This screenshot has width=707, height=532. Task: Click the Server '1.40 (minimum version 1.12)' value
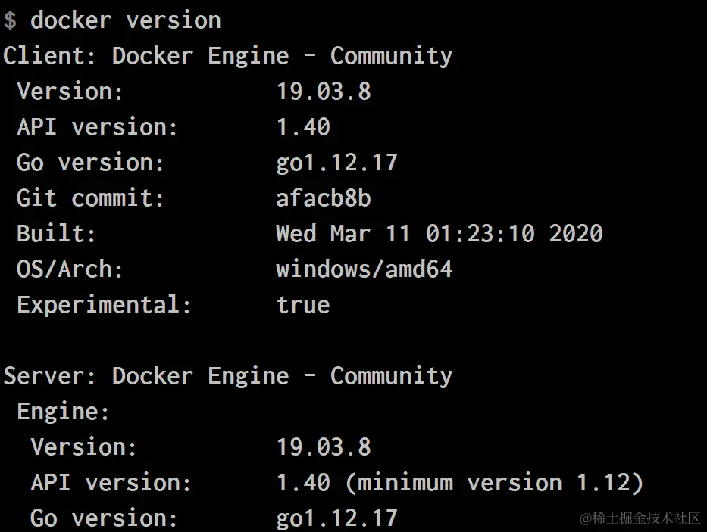460,483
